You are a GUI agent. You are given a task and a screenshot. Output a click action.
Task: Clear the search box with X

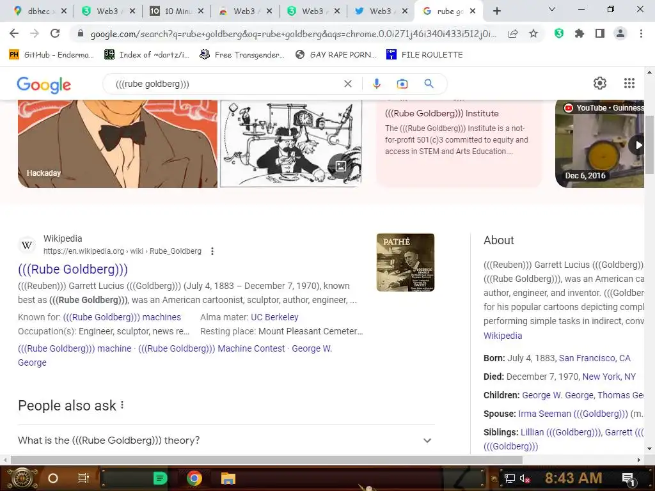click(x=348, y=84)
